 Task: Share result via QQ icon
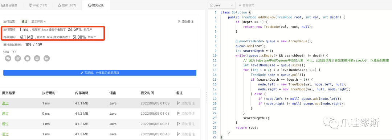pos(28,58)
